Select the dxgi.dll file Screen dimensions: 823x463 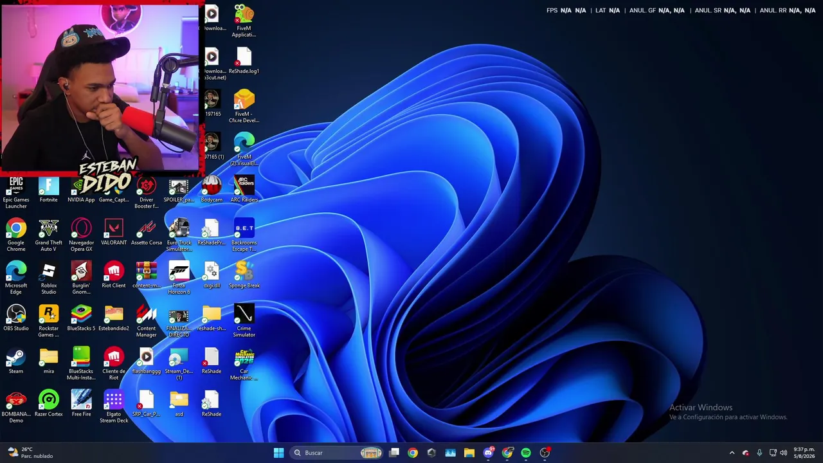tap(212, 275)
